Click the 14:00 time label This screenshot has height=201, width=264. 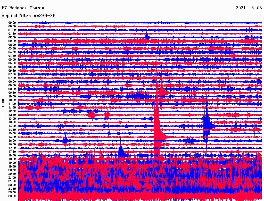click(12, 126)
